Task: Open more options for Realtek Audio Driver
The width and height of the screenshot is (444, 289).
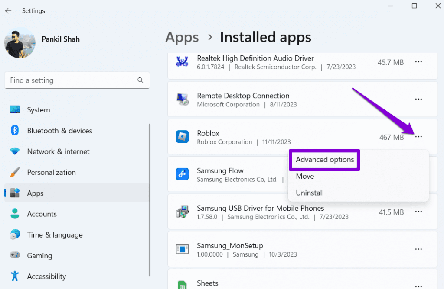Action: tap(418, 62)
